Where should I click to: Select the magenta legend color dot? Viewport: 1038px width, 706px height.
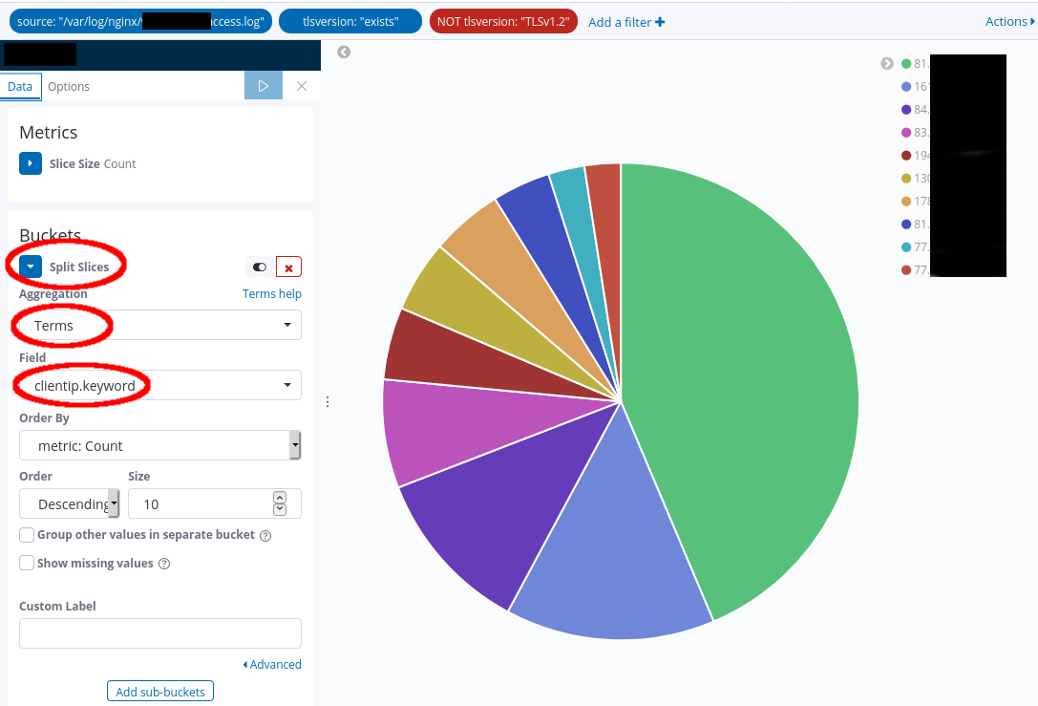point(906,133)
